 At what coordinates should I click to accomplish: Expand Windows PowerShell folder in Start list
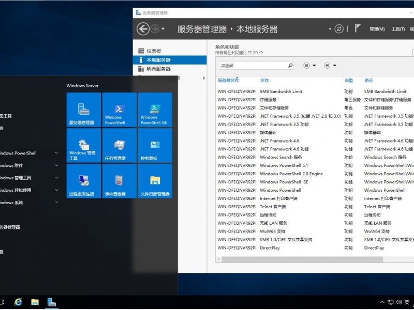(56, 153)
